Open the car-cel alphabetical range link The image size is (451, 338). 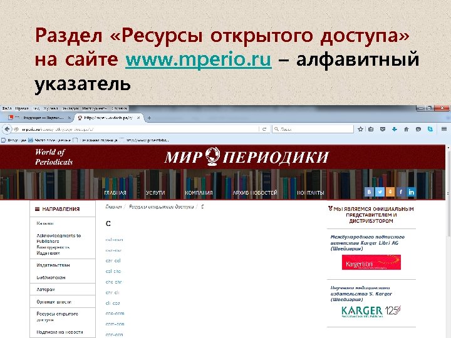[113, 260]
